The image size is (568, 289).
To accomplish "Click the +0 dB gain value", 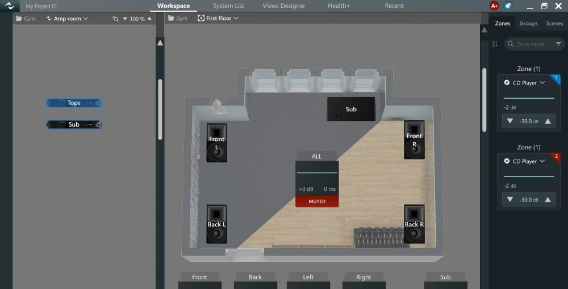I will click(306, 189).
